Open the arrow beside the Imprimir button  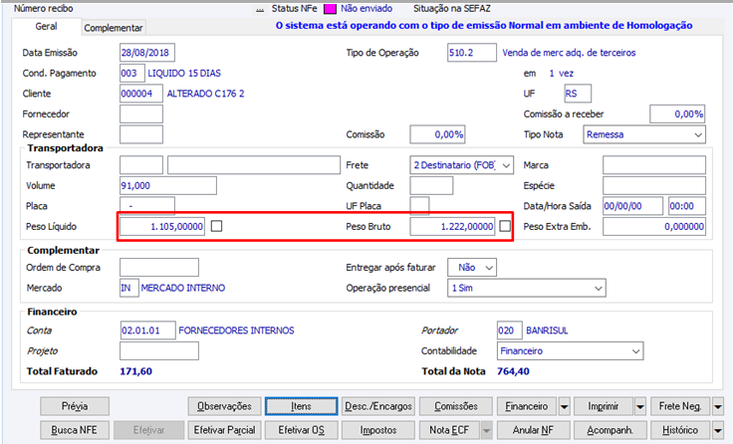pos(640,406)
